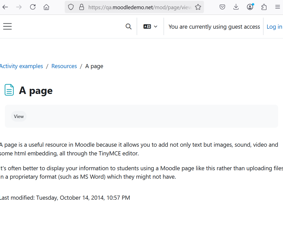Open the browser home page
Viewport: 283px width, 245px height.
[46, 7]
